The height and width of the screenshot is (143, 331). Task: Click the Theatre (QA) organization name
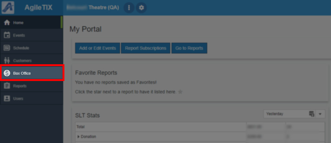(x=104, y=8)
